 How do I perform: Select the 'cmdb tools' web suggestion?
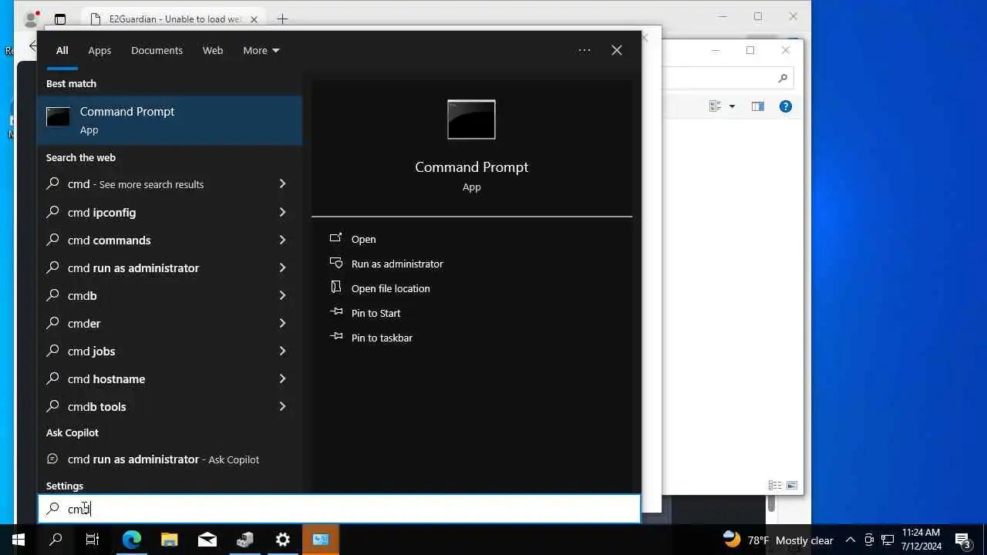point(170,406)
